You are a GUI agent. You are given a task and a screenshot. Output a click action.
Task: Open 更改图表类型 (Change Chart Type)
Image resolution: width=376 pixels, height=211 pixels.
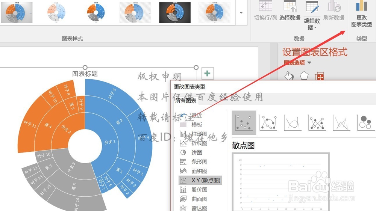click(x=362, y=14)
